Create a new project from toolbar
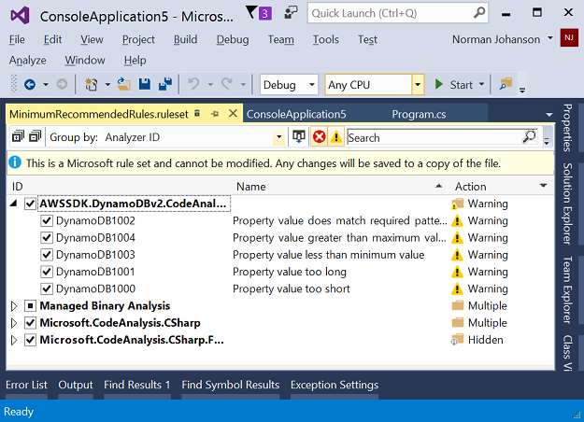The width and height of the screenshot is (584, 422). pos(92,84)
